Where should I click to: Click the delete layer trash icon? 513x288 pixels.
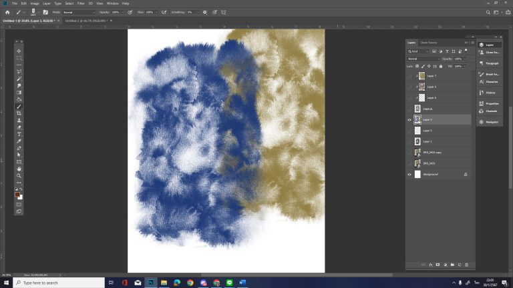click(x=466, y=265)
